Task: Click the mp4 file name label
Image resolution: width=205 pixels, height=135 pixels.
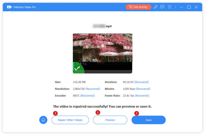Action: click(x=102, y=26)
